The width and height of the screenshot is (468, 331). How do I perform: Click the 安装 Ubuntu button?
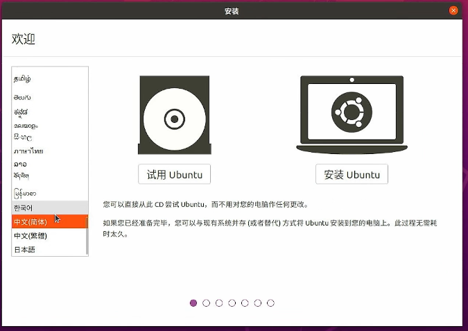352,174
